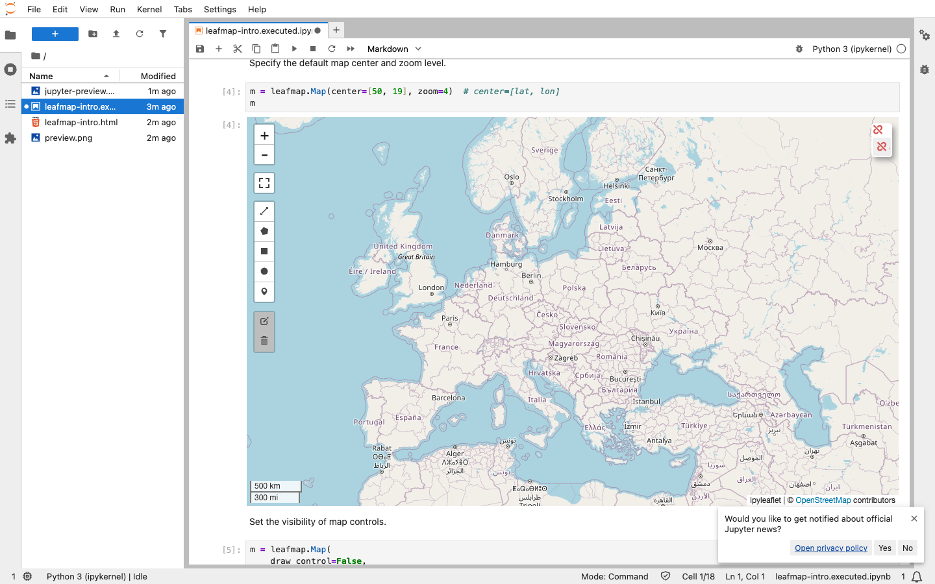
Task: Insert a cell below with plus icon
Action: [x=219, y=49]
